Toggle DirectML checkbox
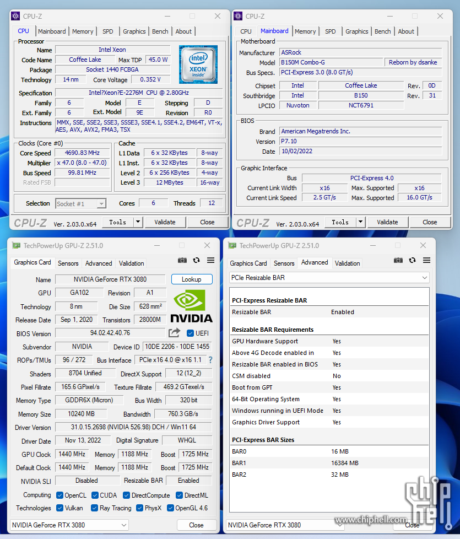The width and height of the screenshot is (460, 539). click(x=179, y=495)
